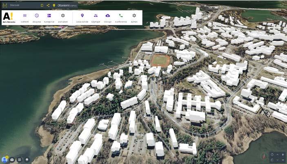The image size is (287, 164).
Task: Zoom out with the minus button
Action: 283,160
